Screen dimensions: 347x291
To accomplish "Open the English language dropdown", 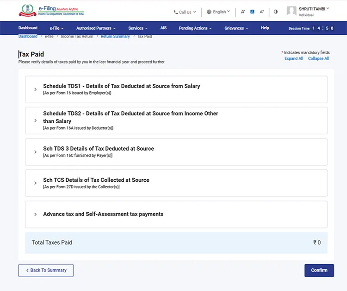I will 218,12.
